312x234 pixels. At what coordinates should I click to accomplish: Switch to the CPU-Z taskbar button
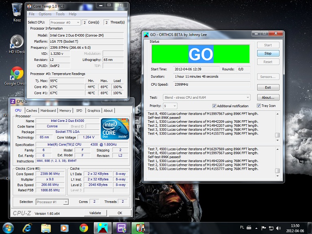point(121,228)
